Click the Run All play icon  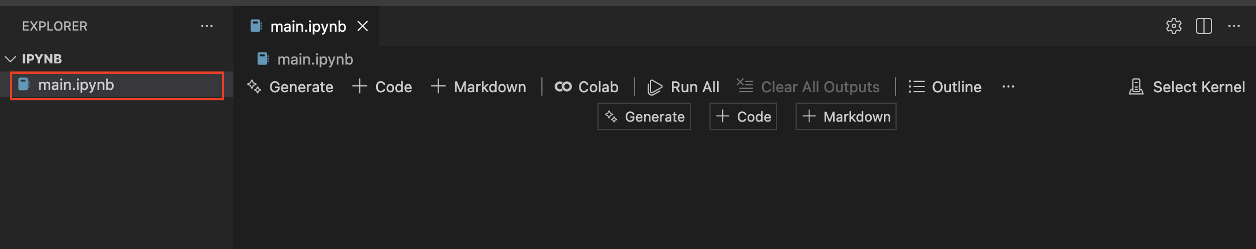click(x=655, y=87)
